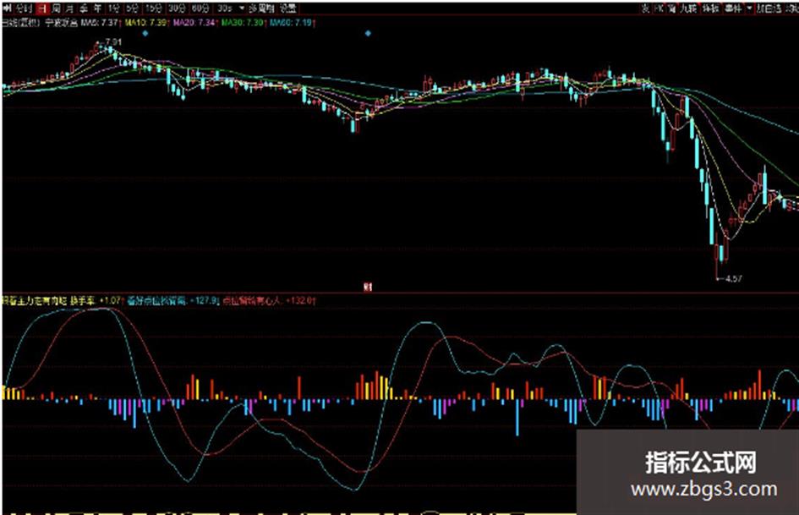Click the 4.57 low price label
This screenshot has width=799, height=515.
click(734, 278)
